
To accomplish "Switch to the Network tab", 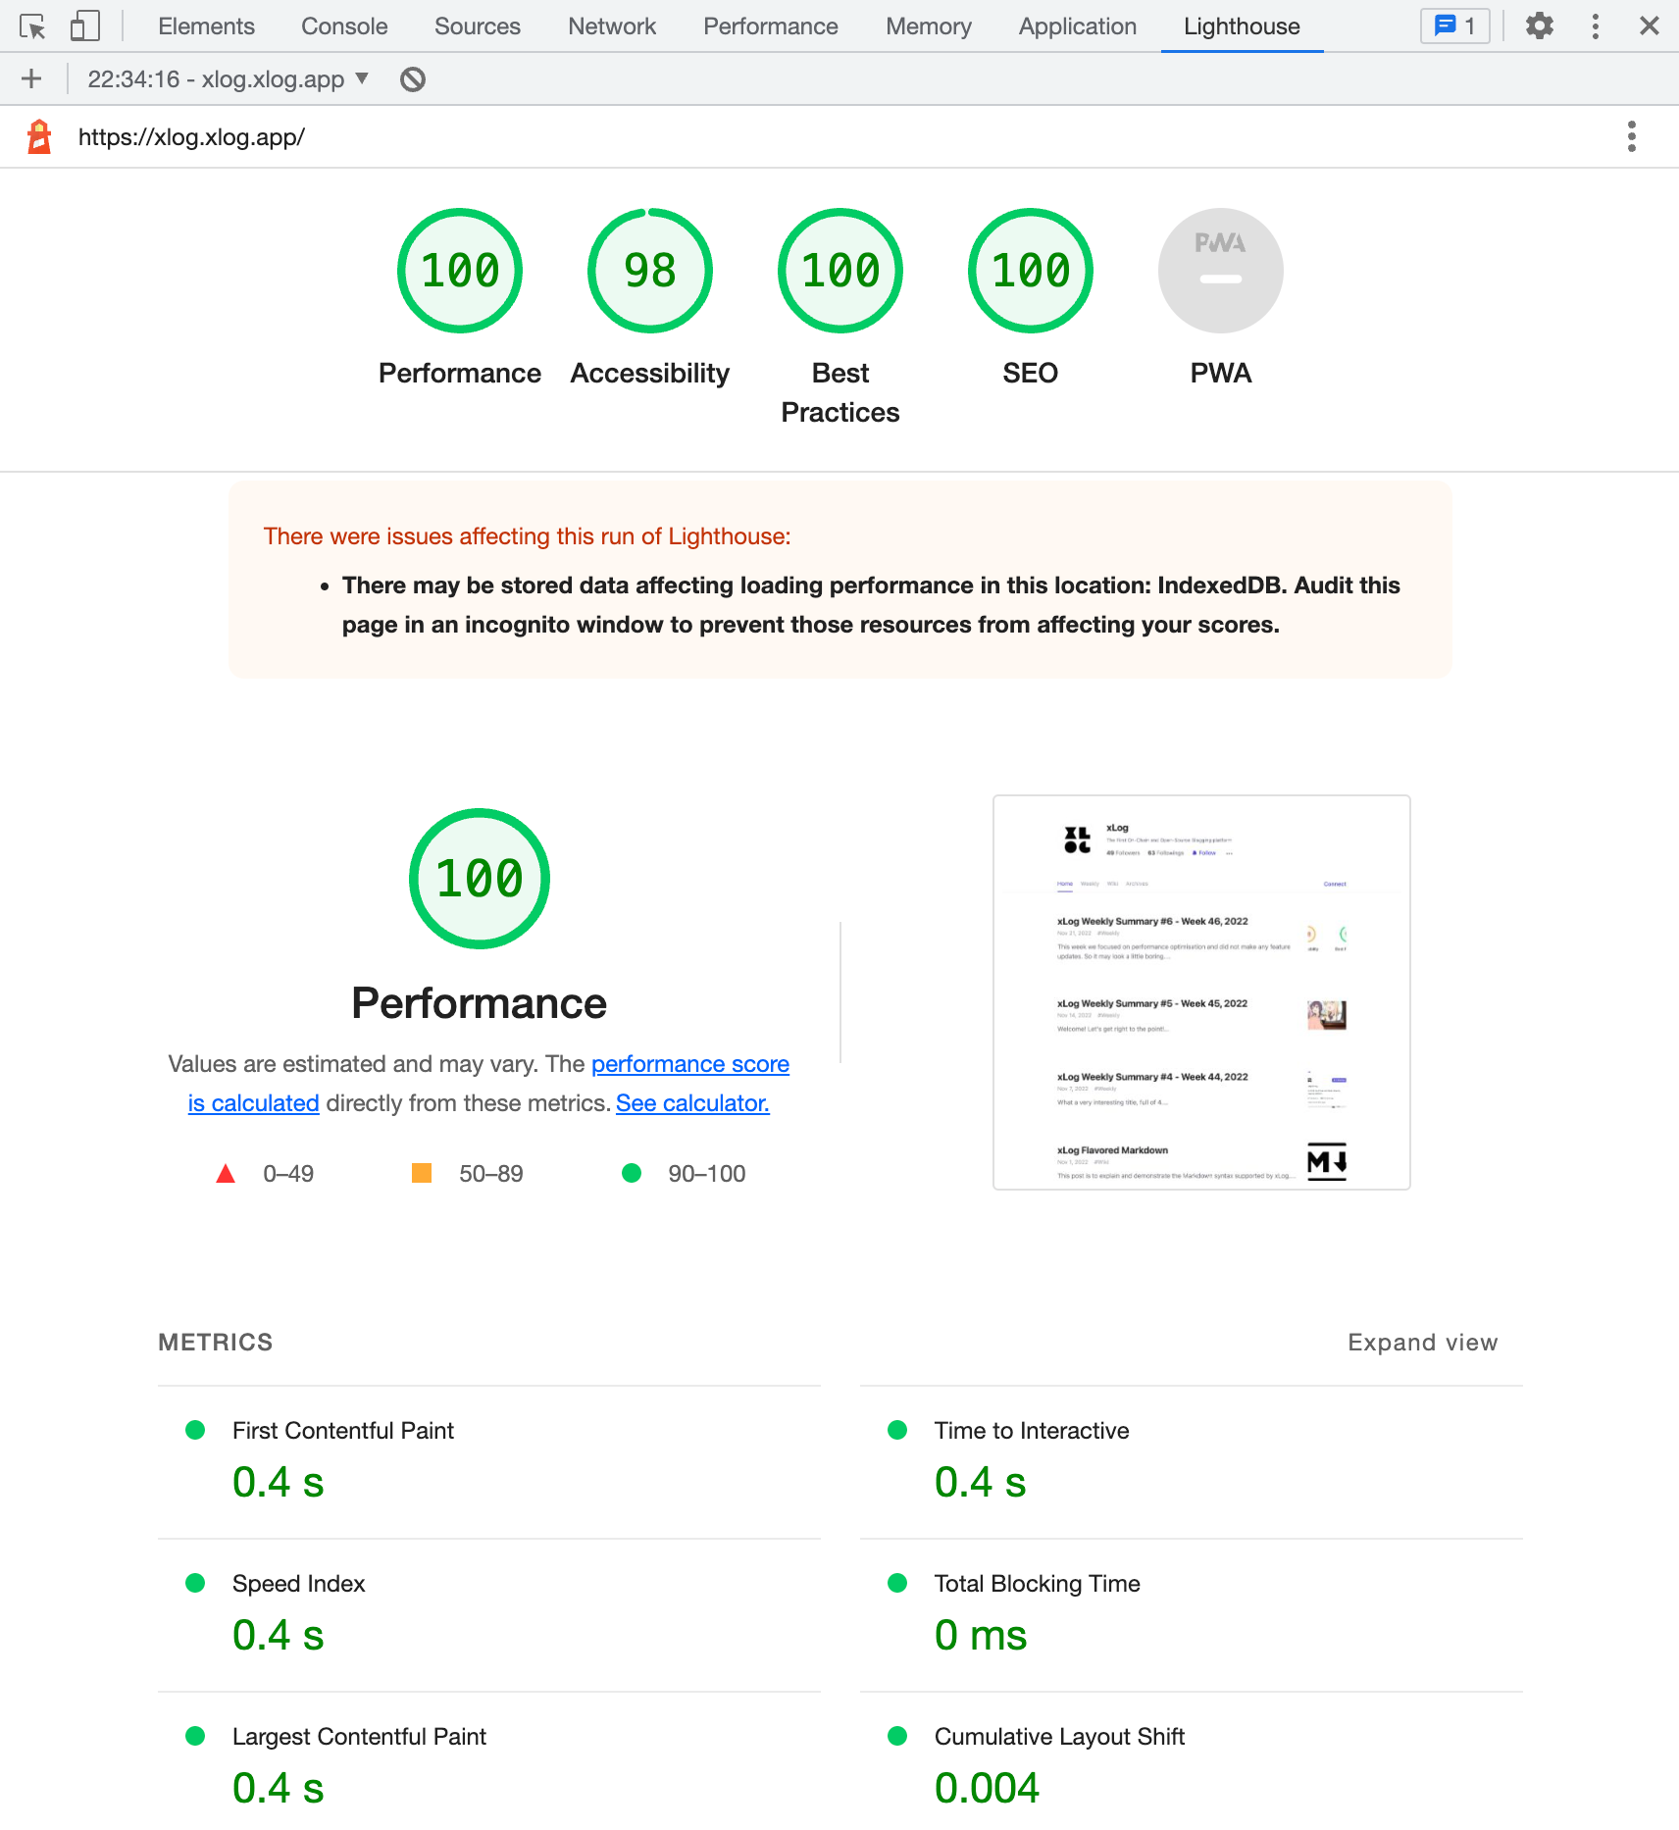I will point(612,26).
